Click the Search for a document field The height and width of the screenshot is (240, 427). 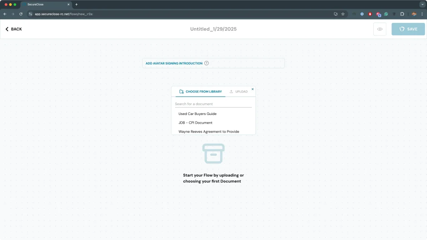(x=213, y=104)
